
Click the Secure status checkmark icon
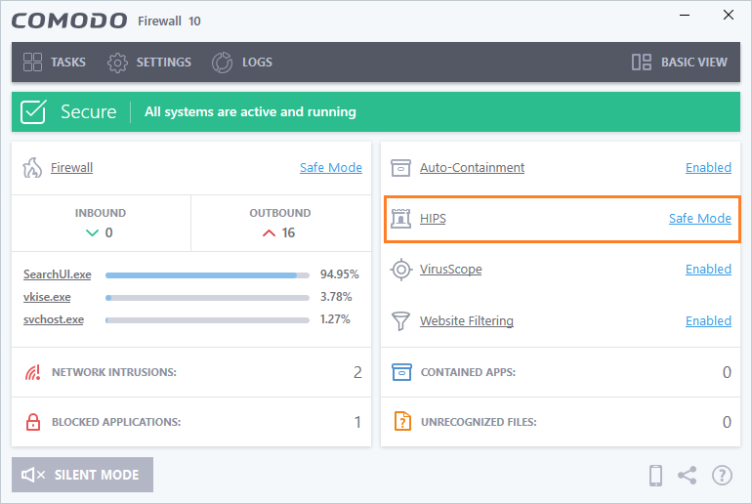pos(34,111)
